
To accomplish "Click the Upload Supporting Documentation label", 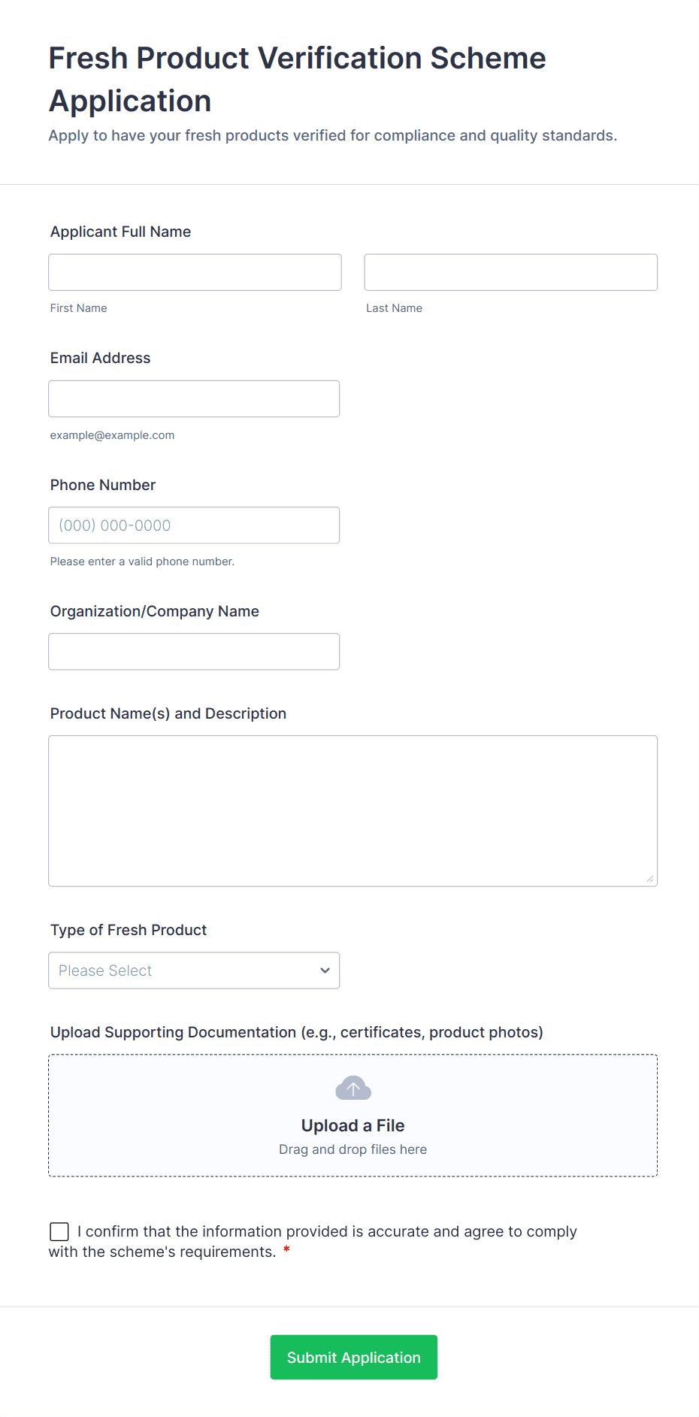I will [x=297, y=1032].
